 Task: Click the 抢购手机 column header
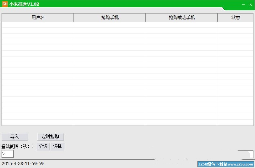[x=110, y=18]
